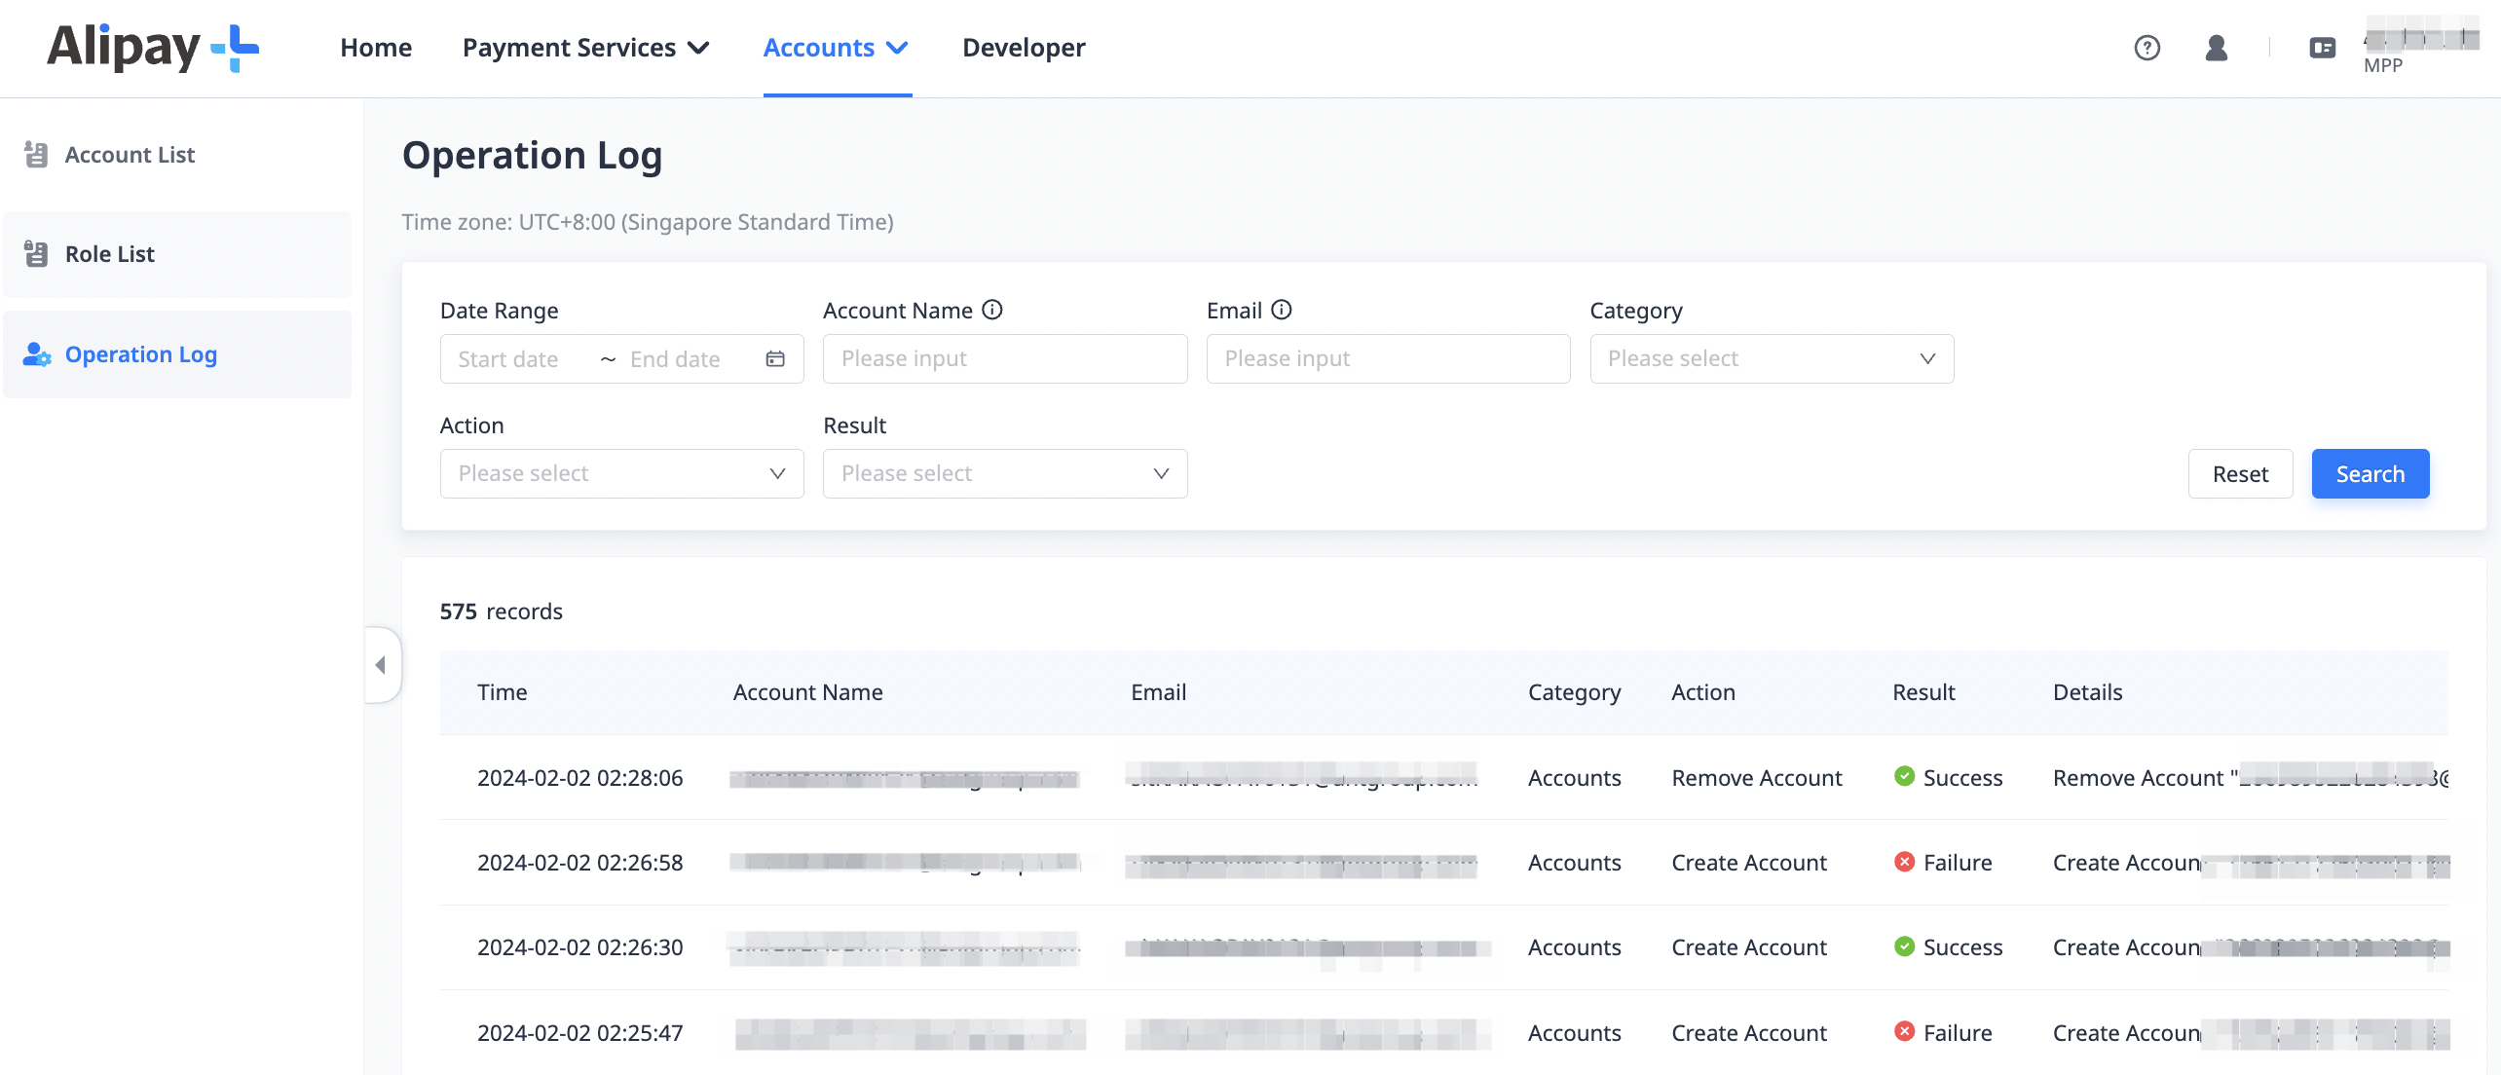This screenshot has width=2501, height=1075.
Task: Focus the Email input field
Action: [1388, 359]
